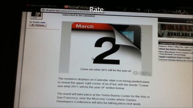Click the 'Come see what 2011 will be' caption
The image size is (193, 108).
click(106, 70)
